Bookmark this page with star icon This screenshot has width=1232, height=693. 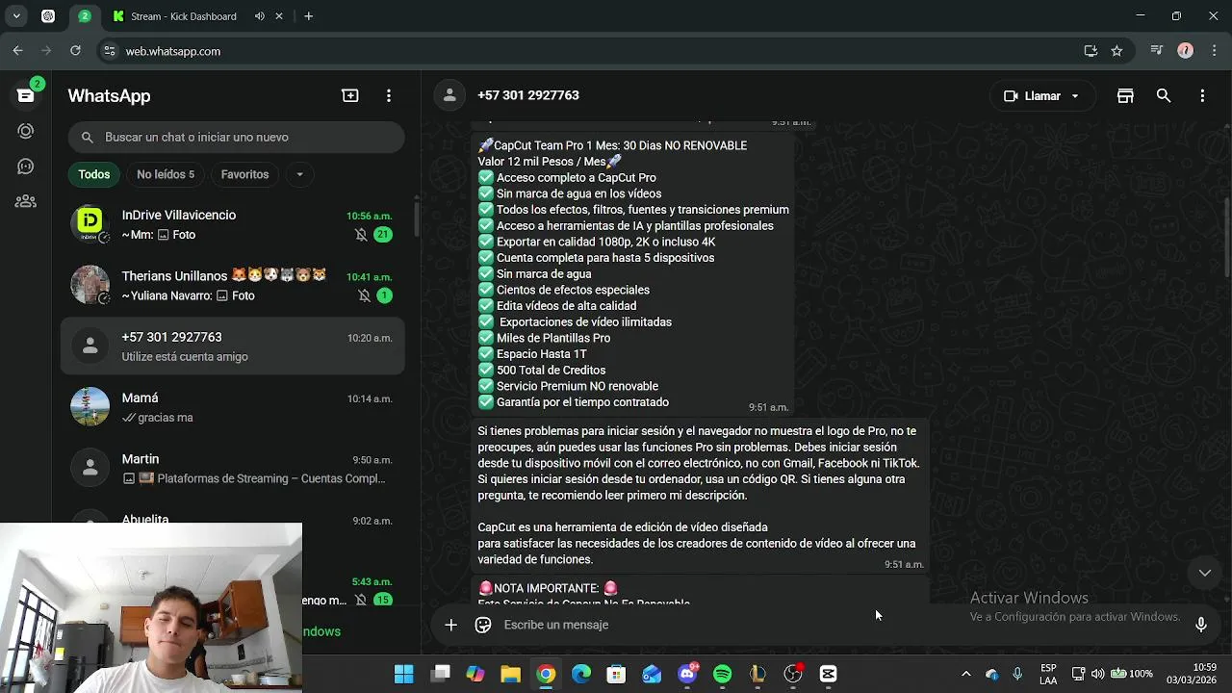click(x=1116, y=51)
